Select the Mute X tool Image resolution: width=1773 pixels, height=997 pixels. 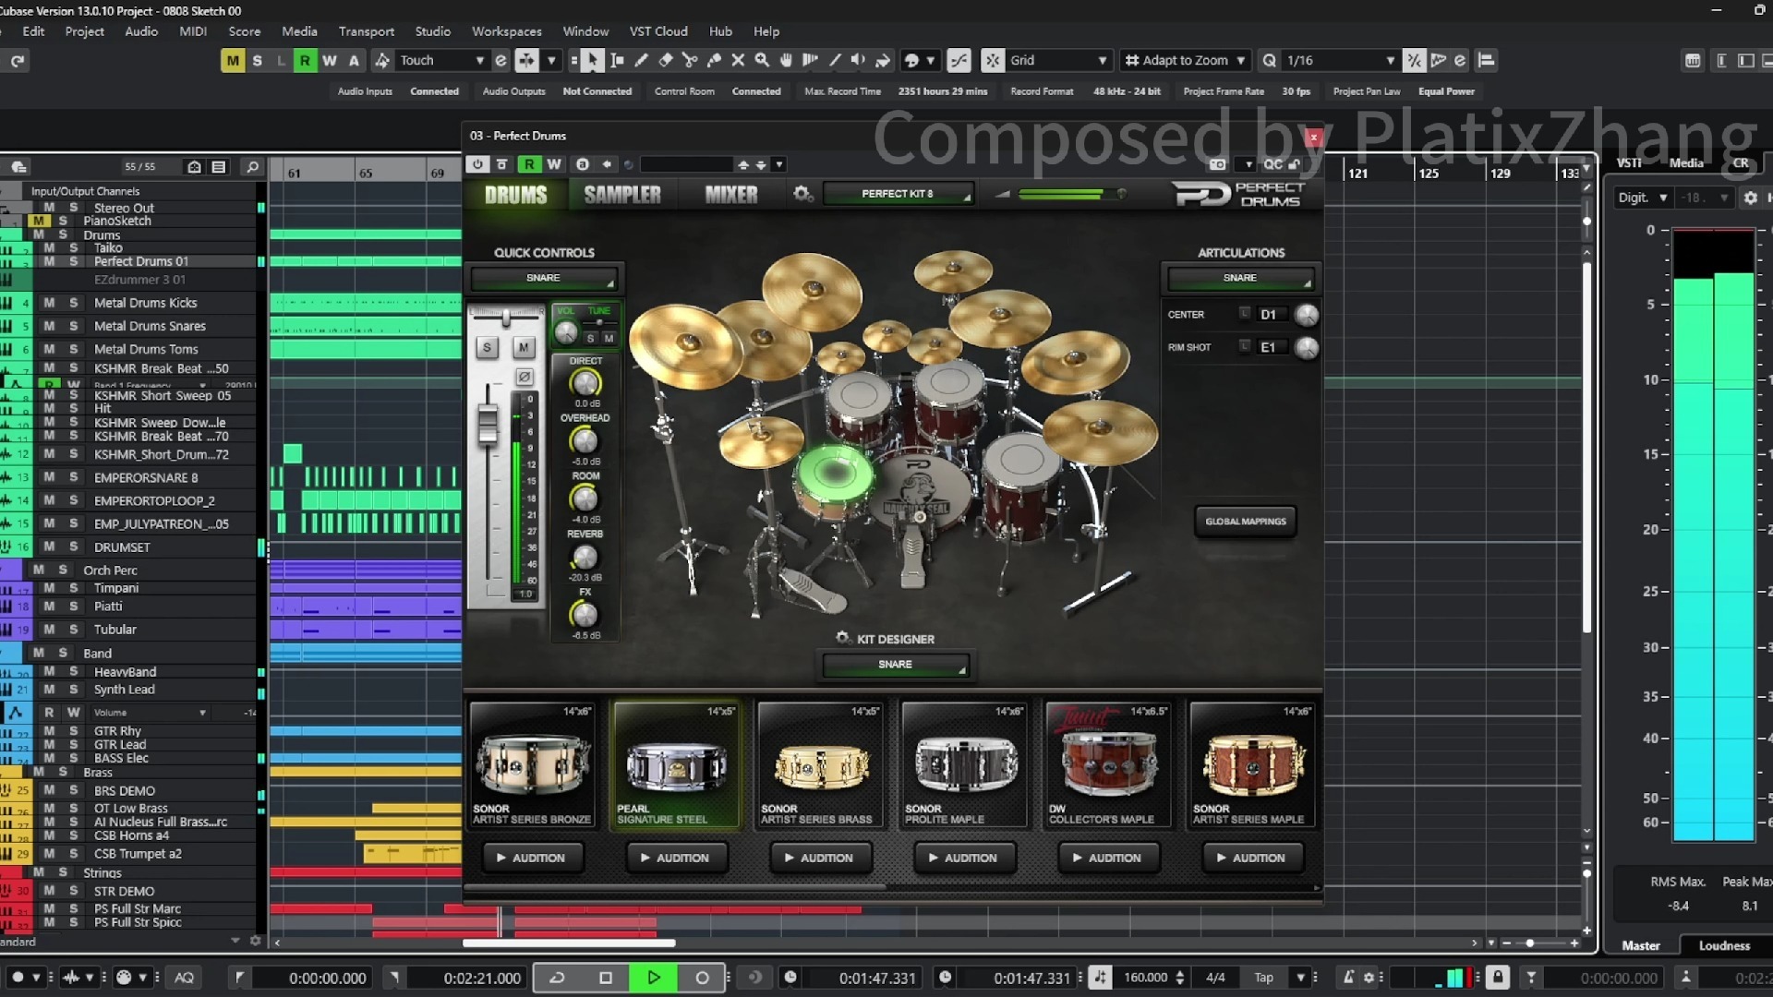pyautogui.click(x=738, y=61)
